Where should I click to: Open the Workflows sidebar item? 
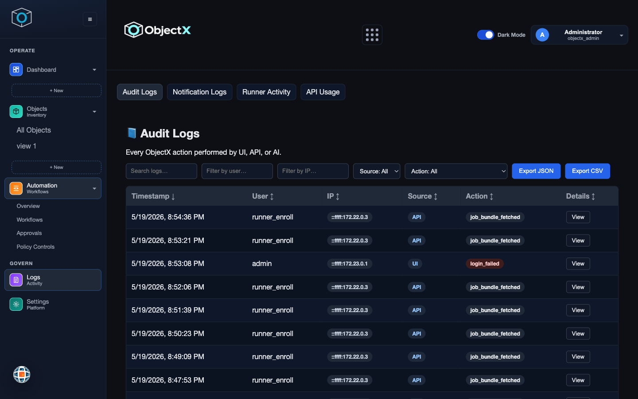(30, 220)
